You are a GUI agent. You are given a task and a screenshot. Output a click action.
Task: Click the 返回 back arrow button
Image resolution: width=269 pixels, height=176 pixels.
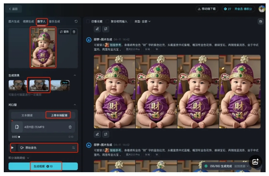tap(14, 9)
